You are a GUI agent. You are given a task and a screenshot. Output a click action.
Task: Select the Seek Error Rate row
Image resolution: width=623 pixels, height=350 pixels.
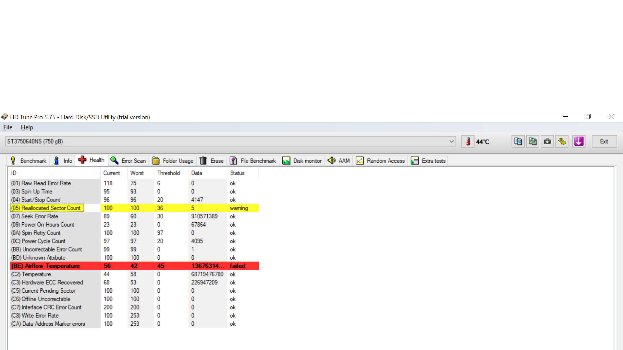(x=134, y=216)
